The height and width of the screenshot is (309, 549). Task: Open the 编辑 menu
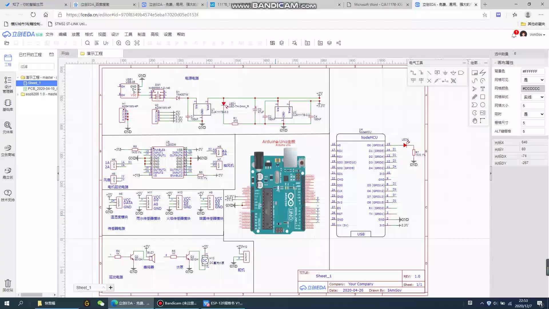point(63,34)
